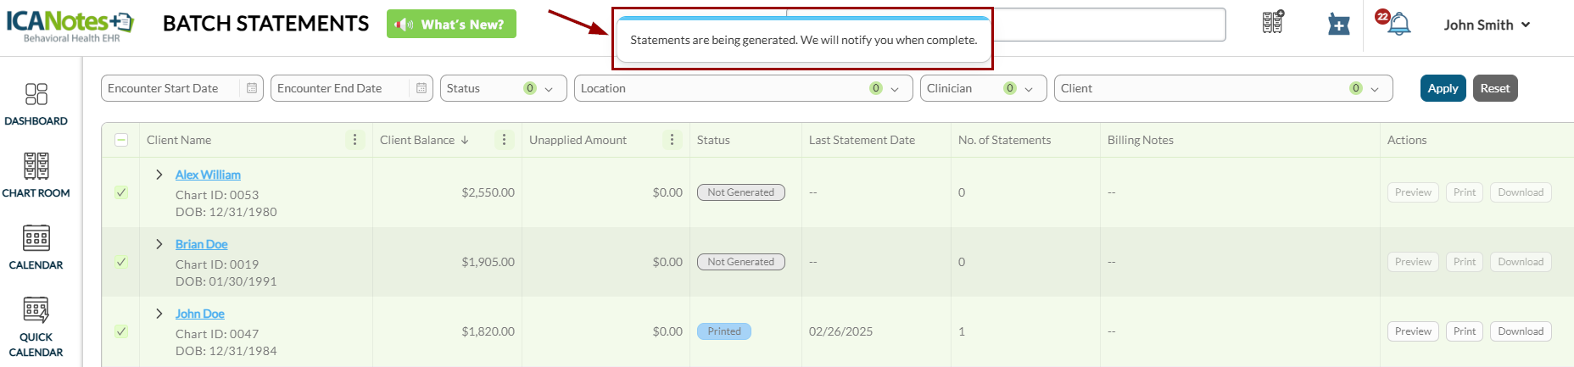Image resolution: width=1574 pixels, height=367 pixels.
Task: Open the Chart Room icon
Action: 36,166
